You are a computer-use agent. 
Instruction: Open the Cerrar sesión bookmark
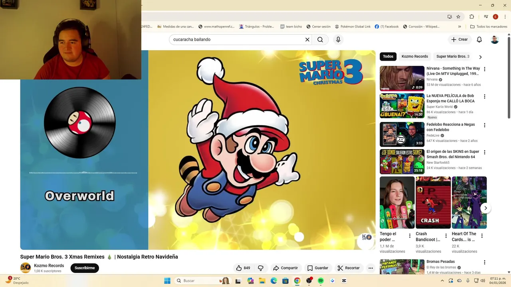[x=318, y=27]
